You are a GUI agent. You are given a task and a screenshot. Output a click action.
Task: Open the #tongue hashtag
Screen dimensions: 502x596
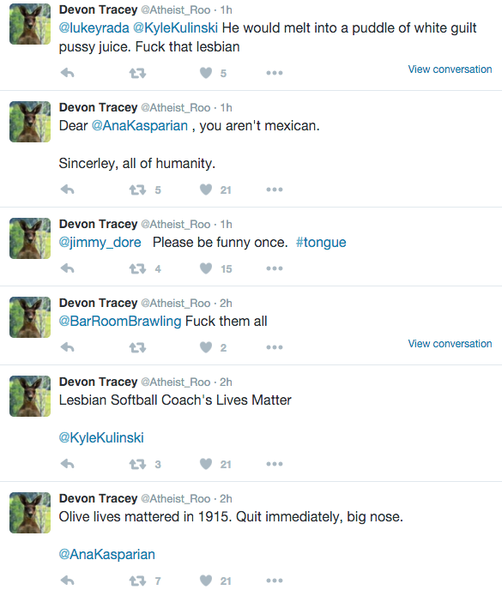click(321, 243)
